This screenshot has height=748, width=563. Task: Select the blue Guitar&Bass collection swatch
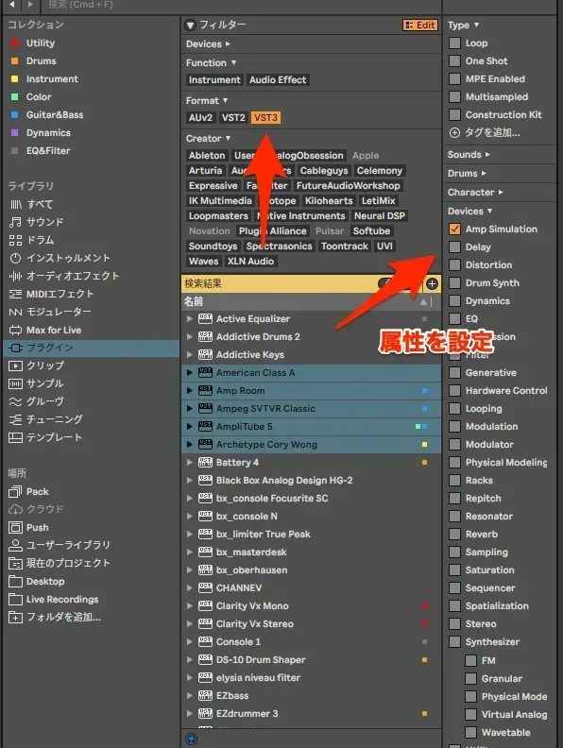tap(15, 115)
